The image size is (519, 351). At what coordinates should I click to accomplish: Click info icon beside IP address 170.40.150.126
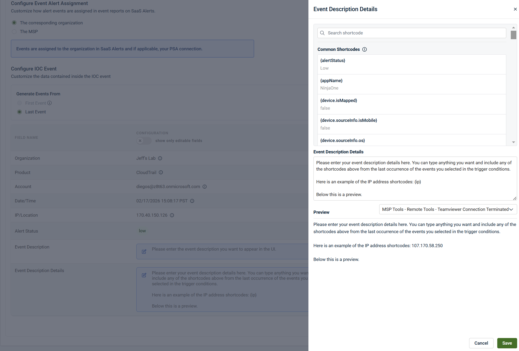[172, 215]
